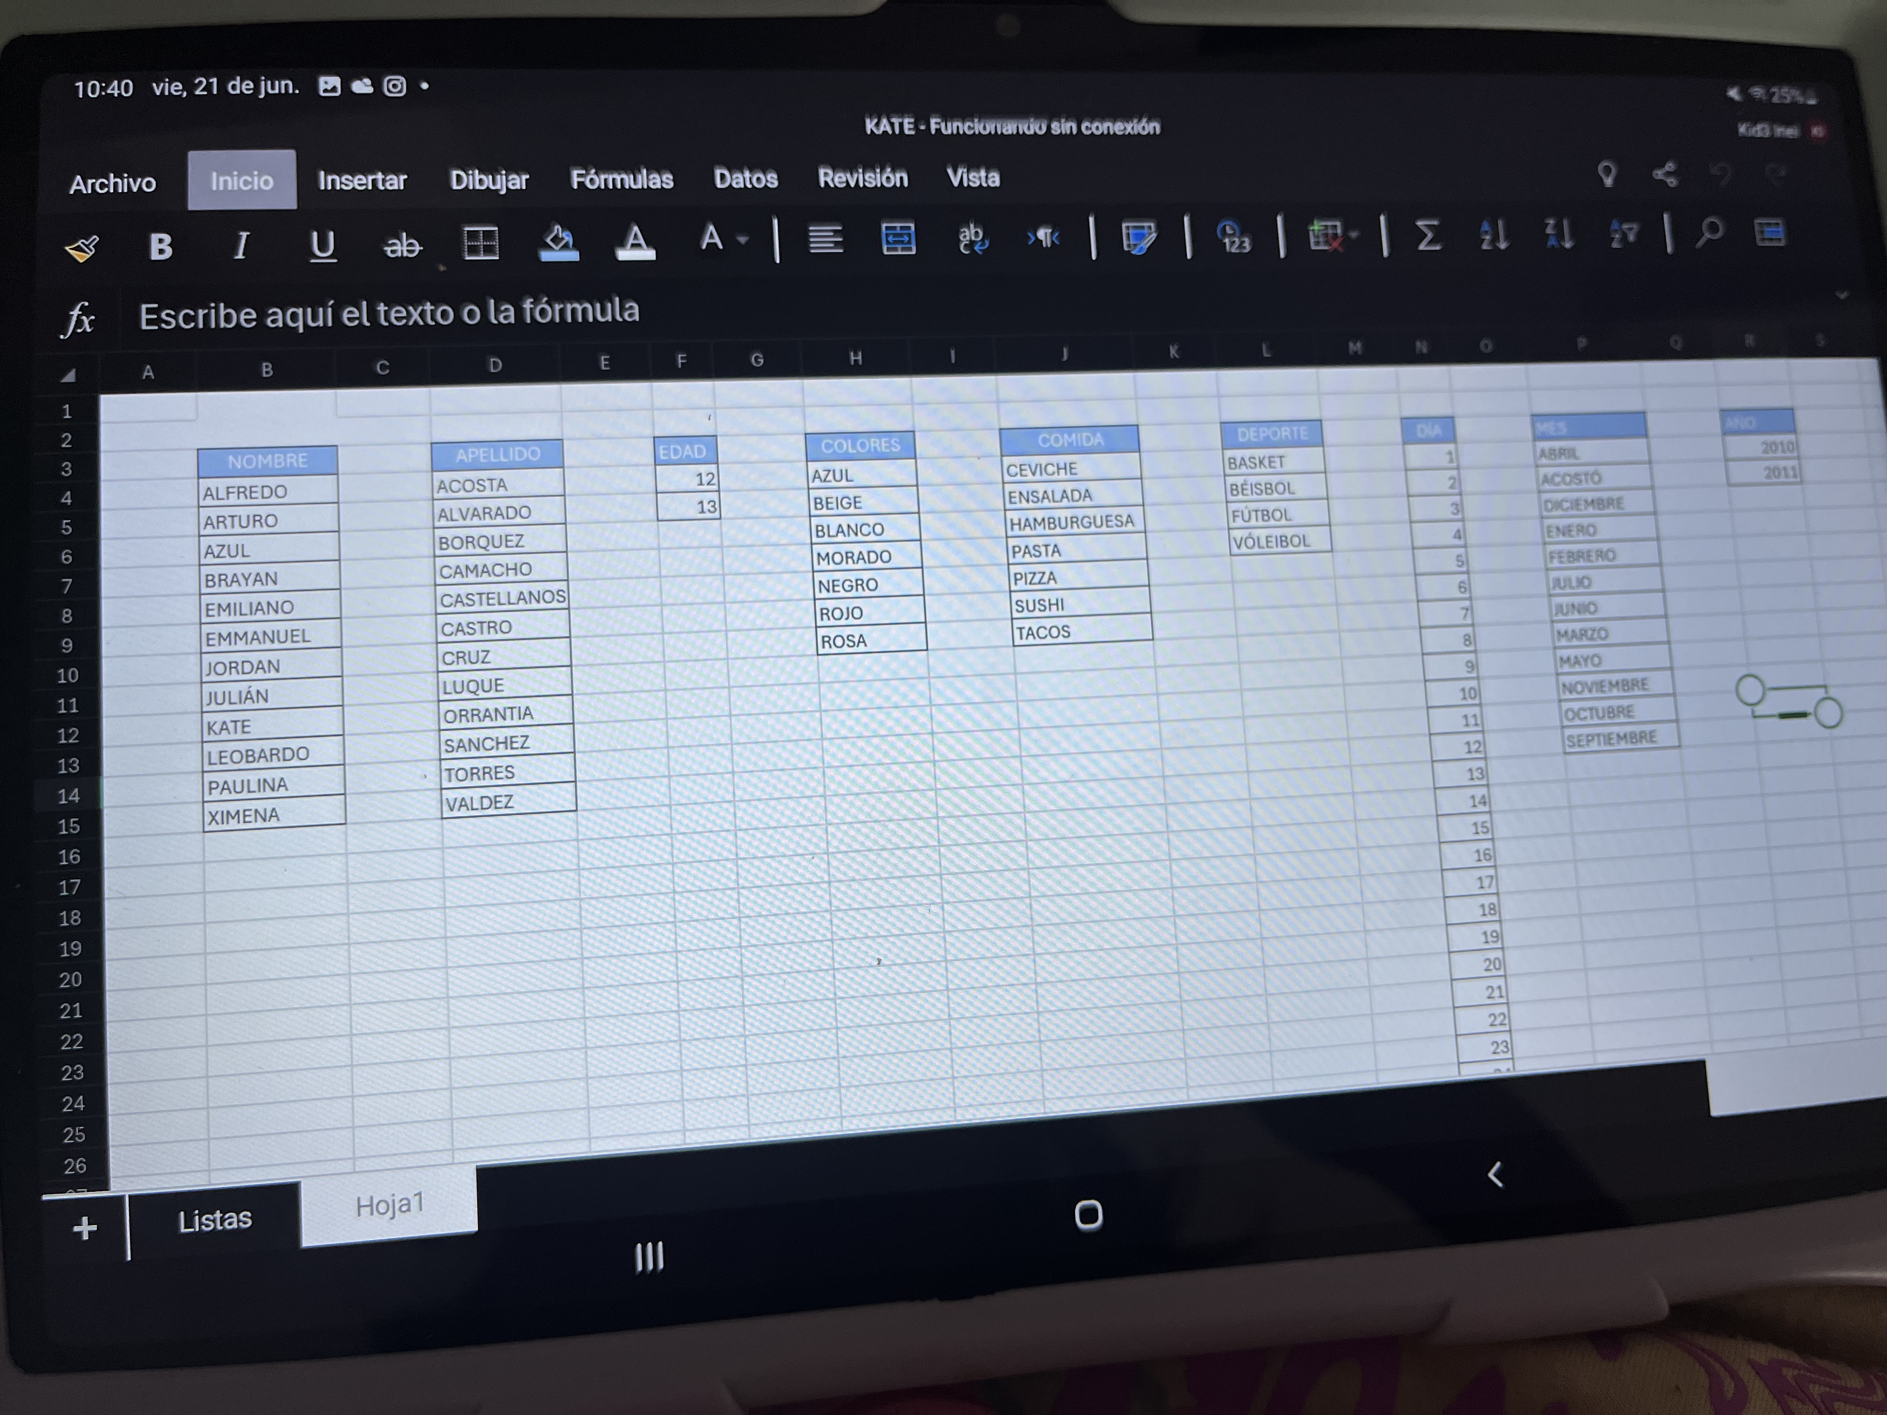The image size is (1887, 1415).
Task: Sort ascending A to Z
Action: click(1494, 233)
